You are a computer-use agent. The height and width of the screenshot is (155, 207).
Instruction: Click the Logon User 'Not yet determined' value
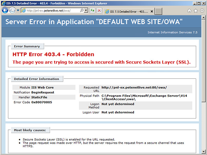[x=118, y=112]
